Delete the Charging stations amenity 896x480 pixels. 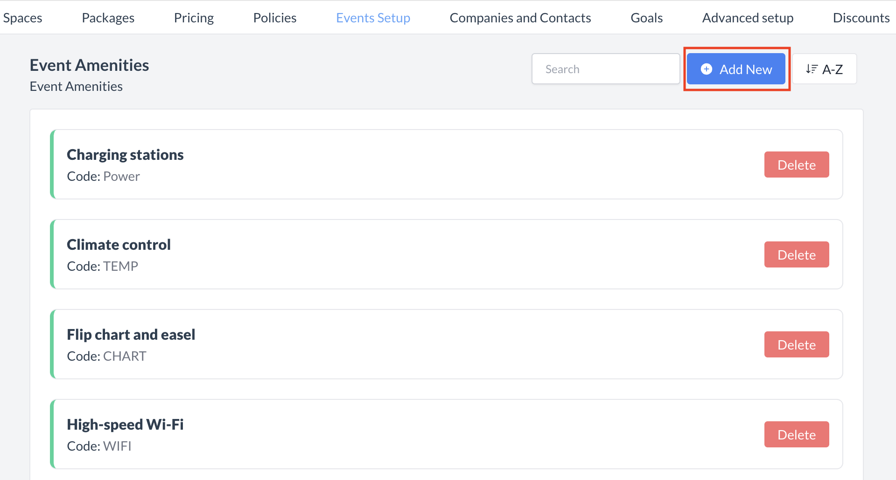(x=796, y=165)
